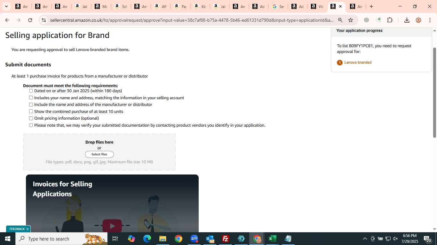Check 'Include the name and address of the manufacturer' box

coord(31,105)
